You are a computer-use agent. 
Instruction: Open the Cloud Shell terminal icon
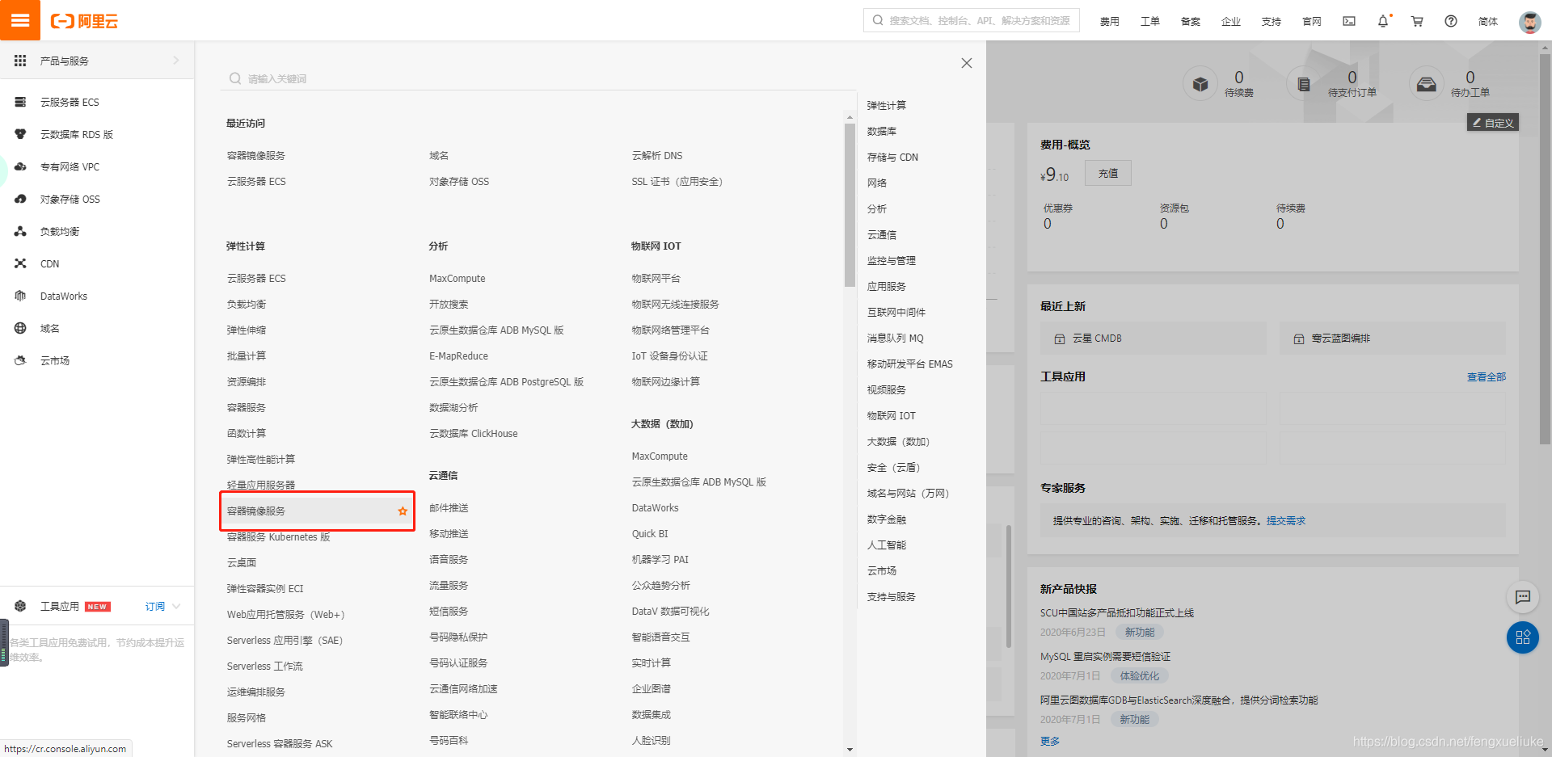(x=1349, y=21)
